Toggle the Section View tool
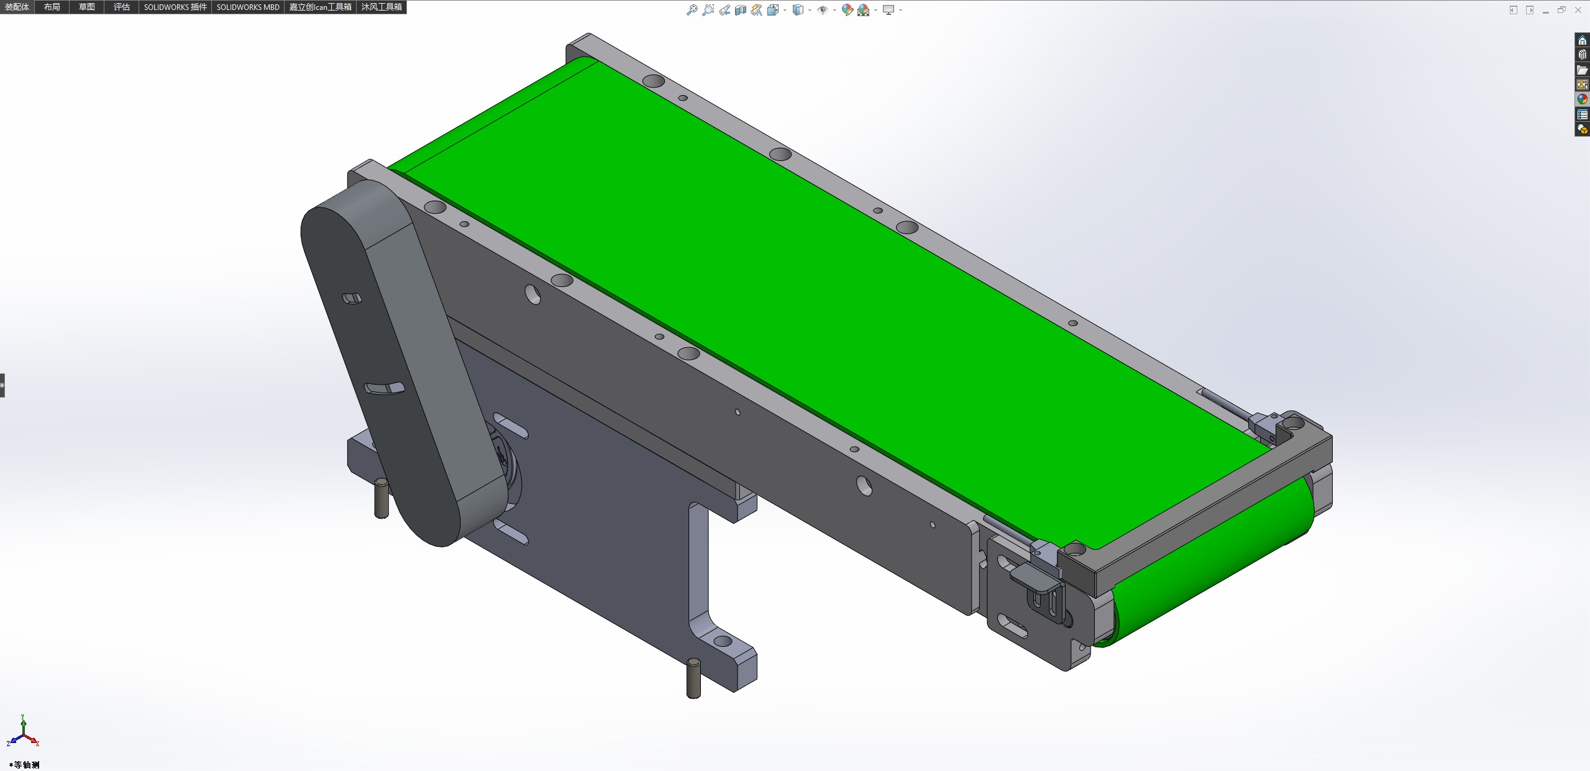This screenshot has height=771, width=1590. click(x=740, y=10)
